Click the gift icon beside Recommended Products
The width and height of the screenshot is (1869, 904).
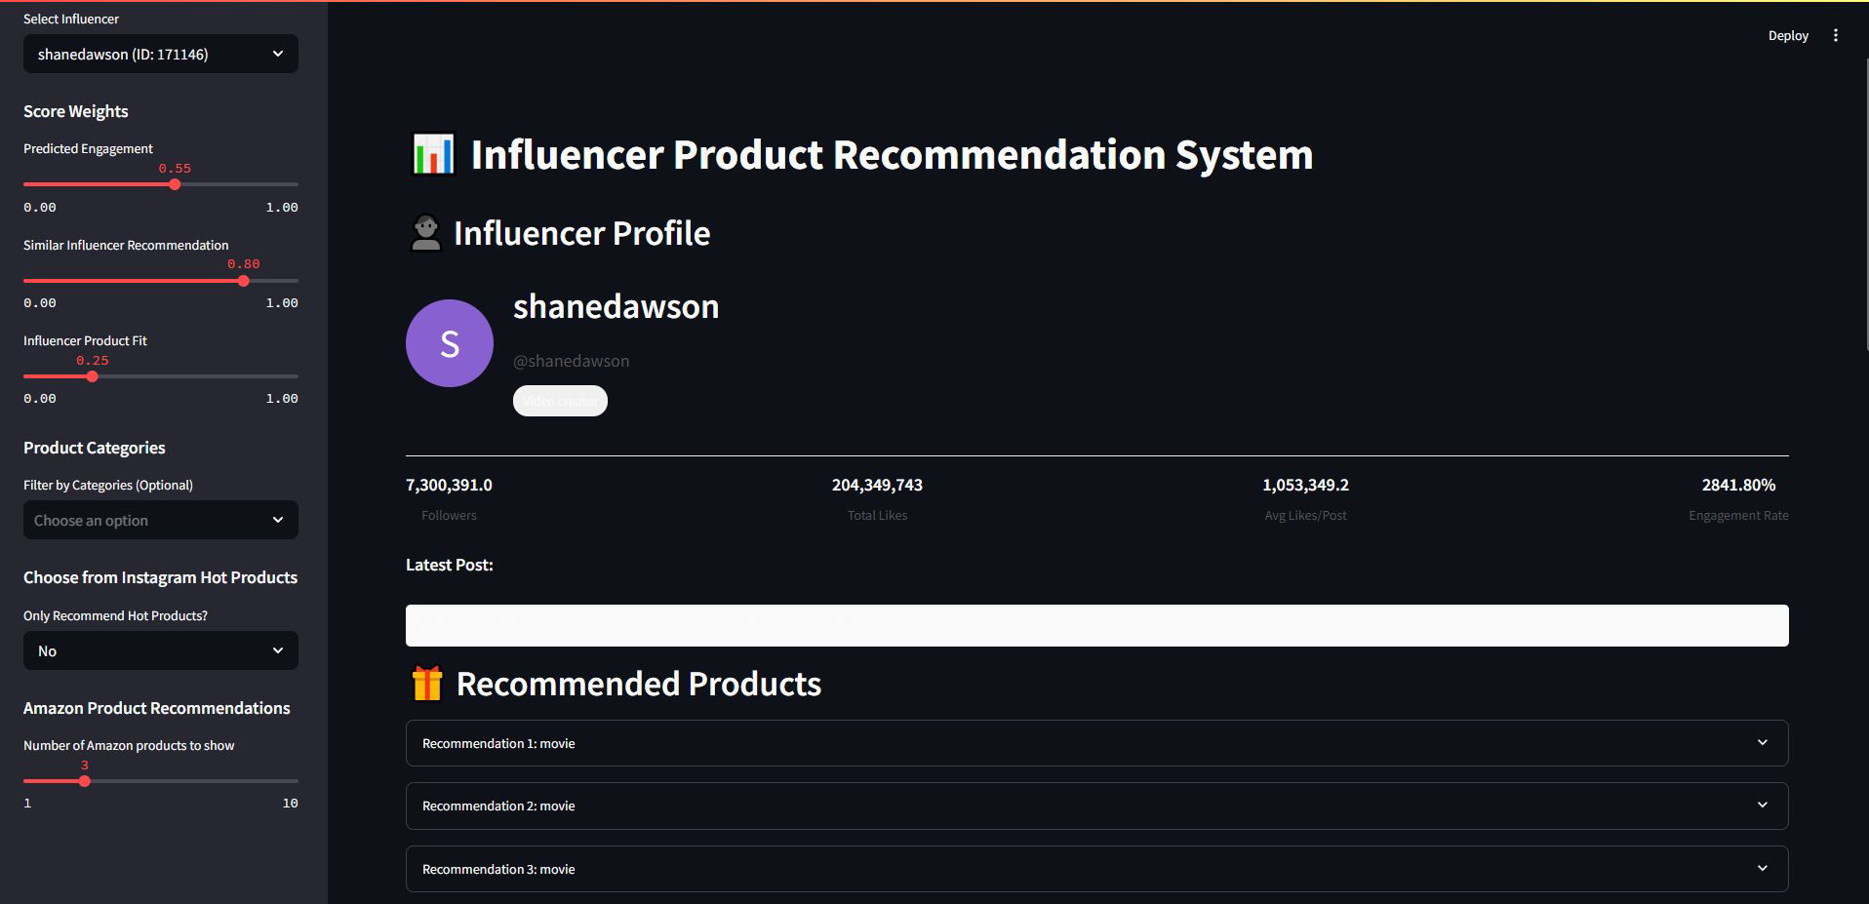click(x=427, y=684)
